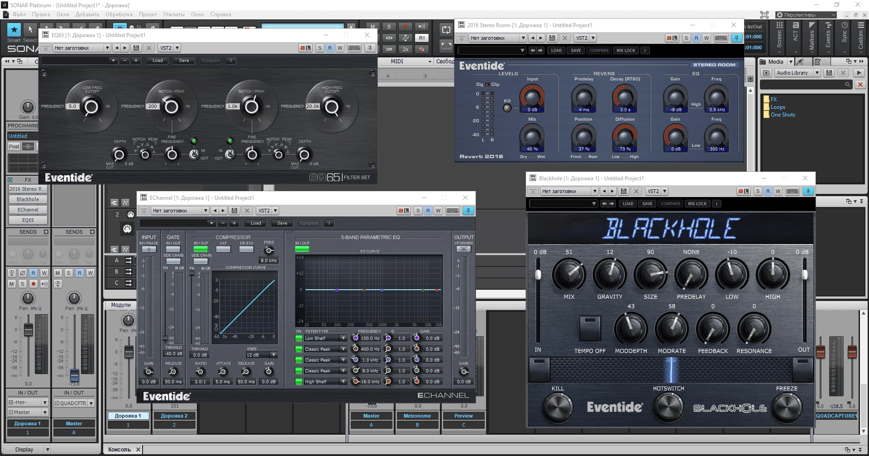Select Blackhole in the FX rack list

coord(28,199)
